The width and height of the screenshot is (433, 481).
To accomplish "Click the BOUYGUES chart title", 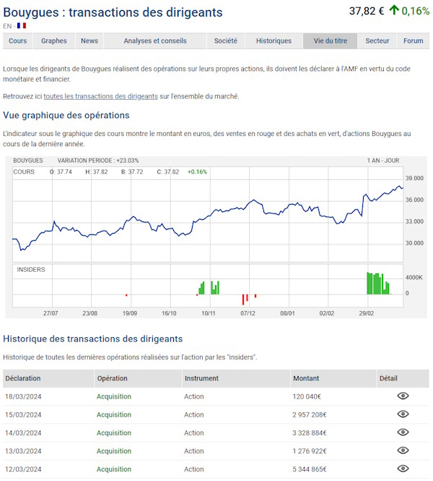I will pos(28,161).
